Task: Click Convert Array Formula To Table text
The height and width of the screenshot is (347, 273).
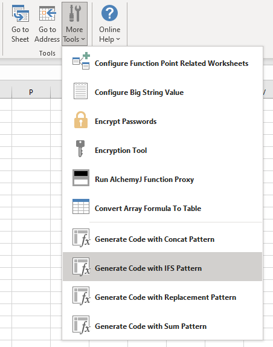Action: point(148,209)
